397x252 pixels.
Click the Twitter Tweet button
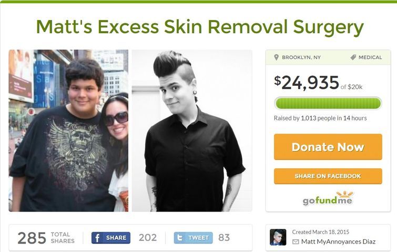194,238
